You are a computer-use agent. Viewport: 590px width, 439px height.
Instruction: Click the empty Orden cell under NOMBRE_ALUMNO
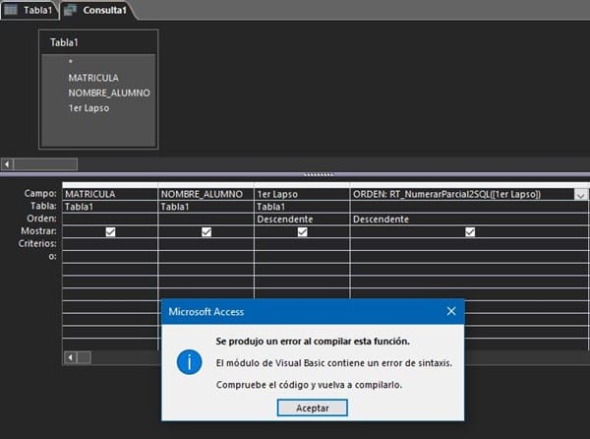[206, 219]
